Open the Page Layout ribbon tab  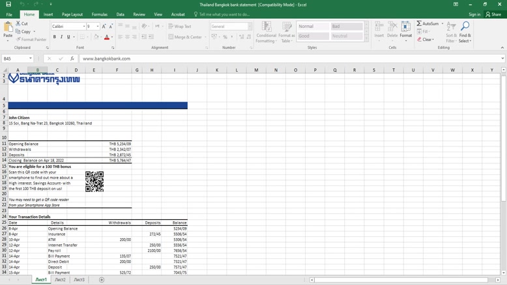(72, 14)
